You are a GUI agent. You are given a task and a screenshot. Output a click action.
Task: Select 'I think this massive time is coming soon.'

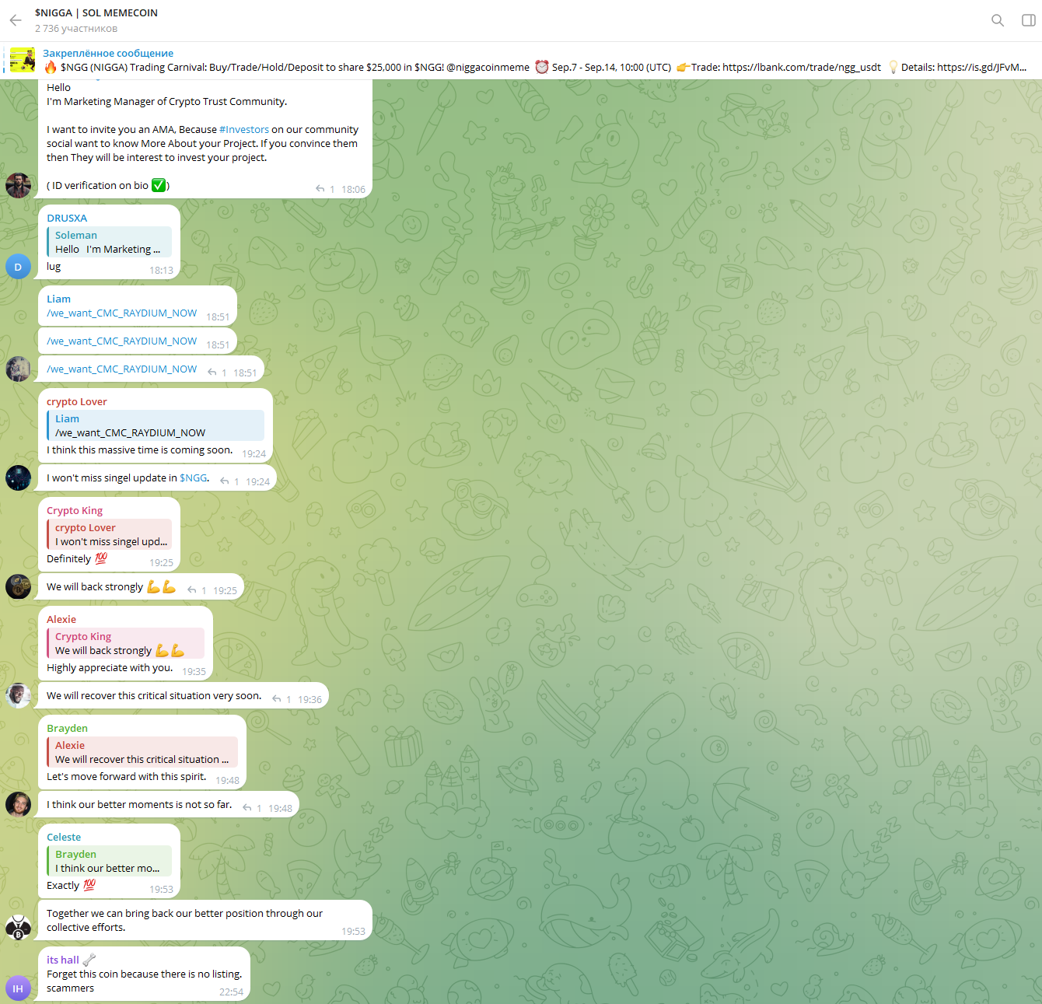tap(139, 450)
